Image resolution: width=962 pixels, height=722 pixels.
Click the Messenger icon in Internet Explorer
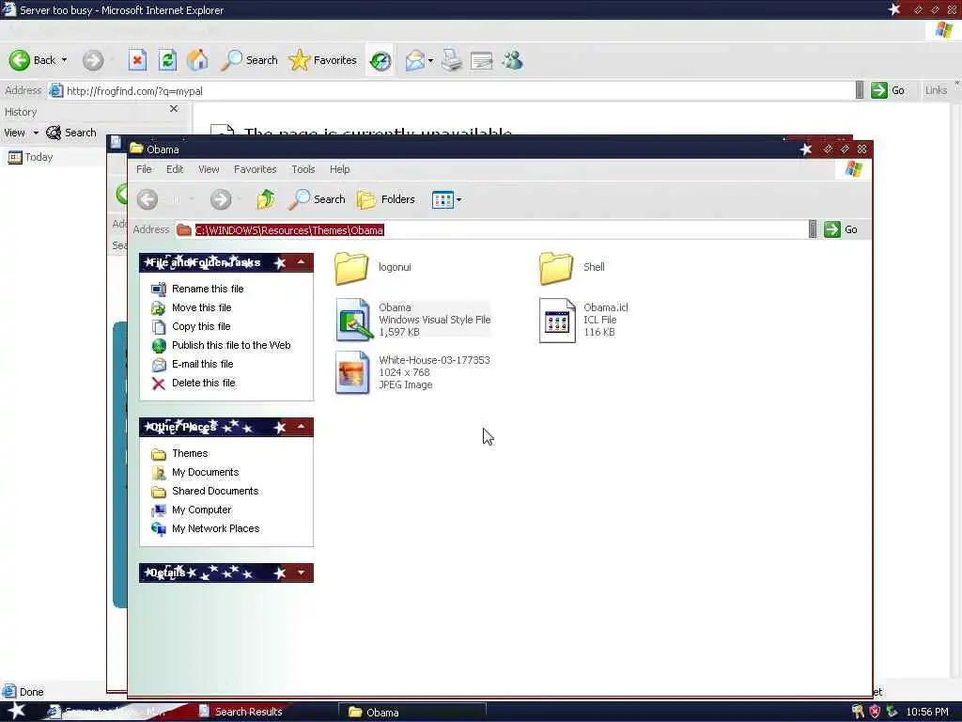[512, 60]
